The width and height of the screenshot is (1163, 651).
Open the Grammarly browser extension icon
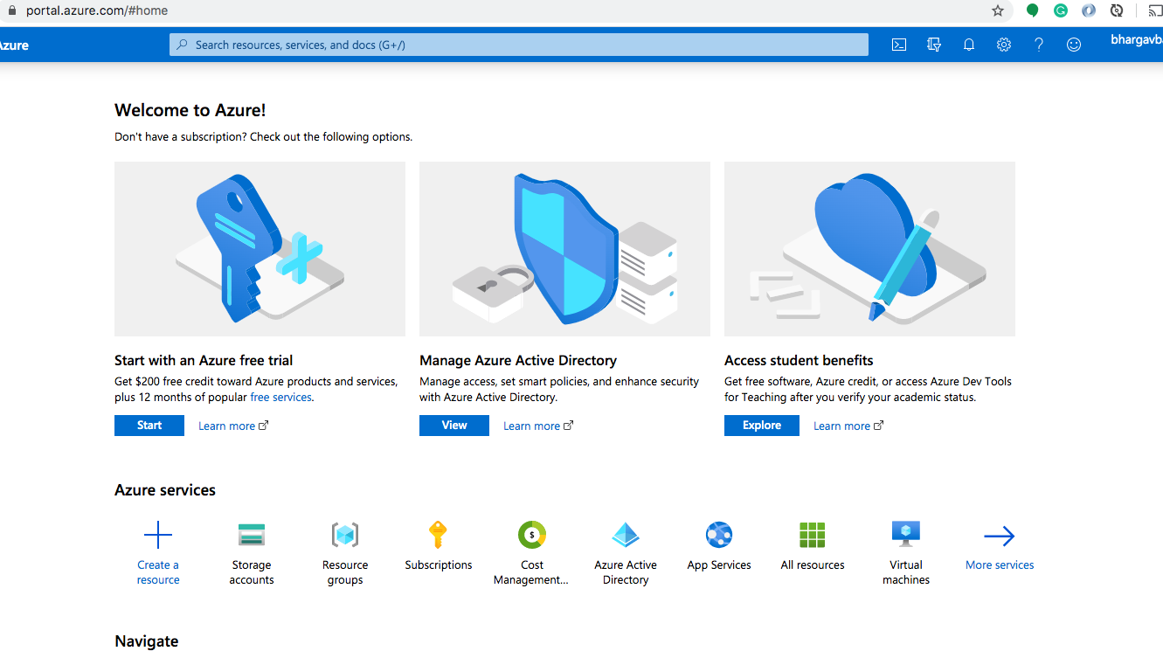[1061, 10]
